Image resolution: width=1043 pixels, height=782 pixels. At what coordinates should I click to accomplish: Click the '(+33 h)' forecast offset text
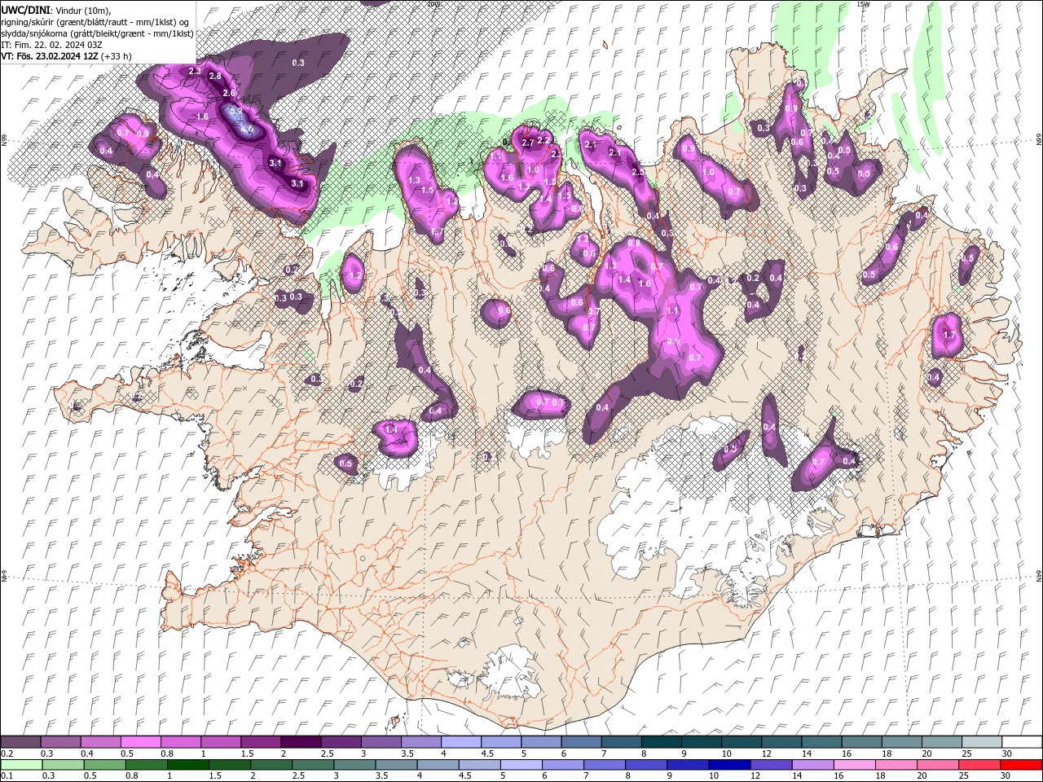[117, 56]
